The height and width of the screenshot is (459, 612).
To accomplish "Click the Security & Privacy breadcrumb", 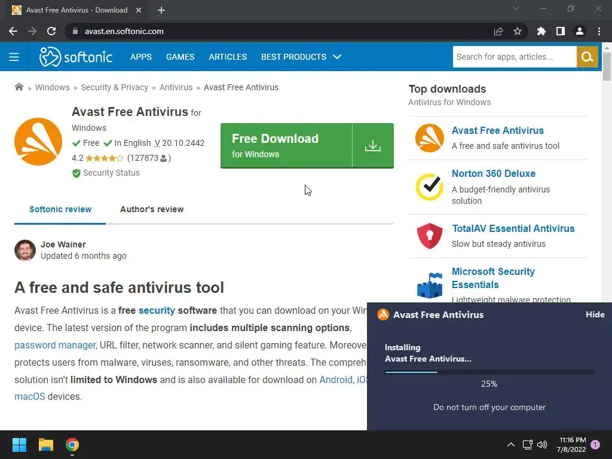I will click(x=114, y=87).
